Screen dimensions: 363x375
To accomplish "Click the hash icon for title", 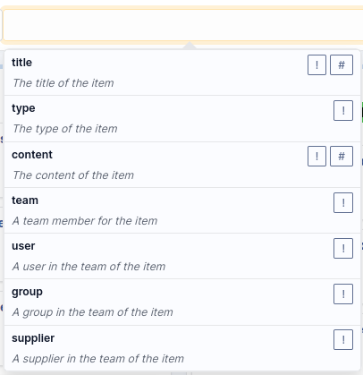I will (342, 64).
